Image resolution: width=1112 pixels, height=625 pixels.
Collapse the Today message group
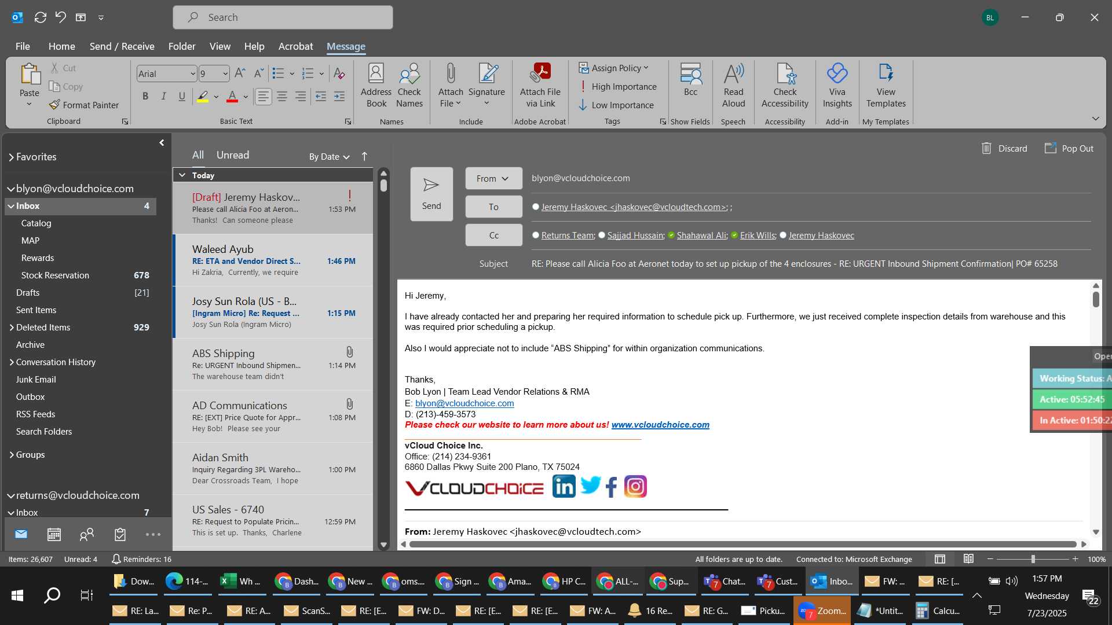182,175
